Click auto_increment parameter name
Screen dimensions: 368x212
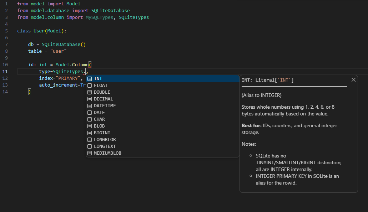58,85
